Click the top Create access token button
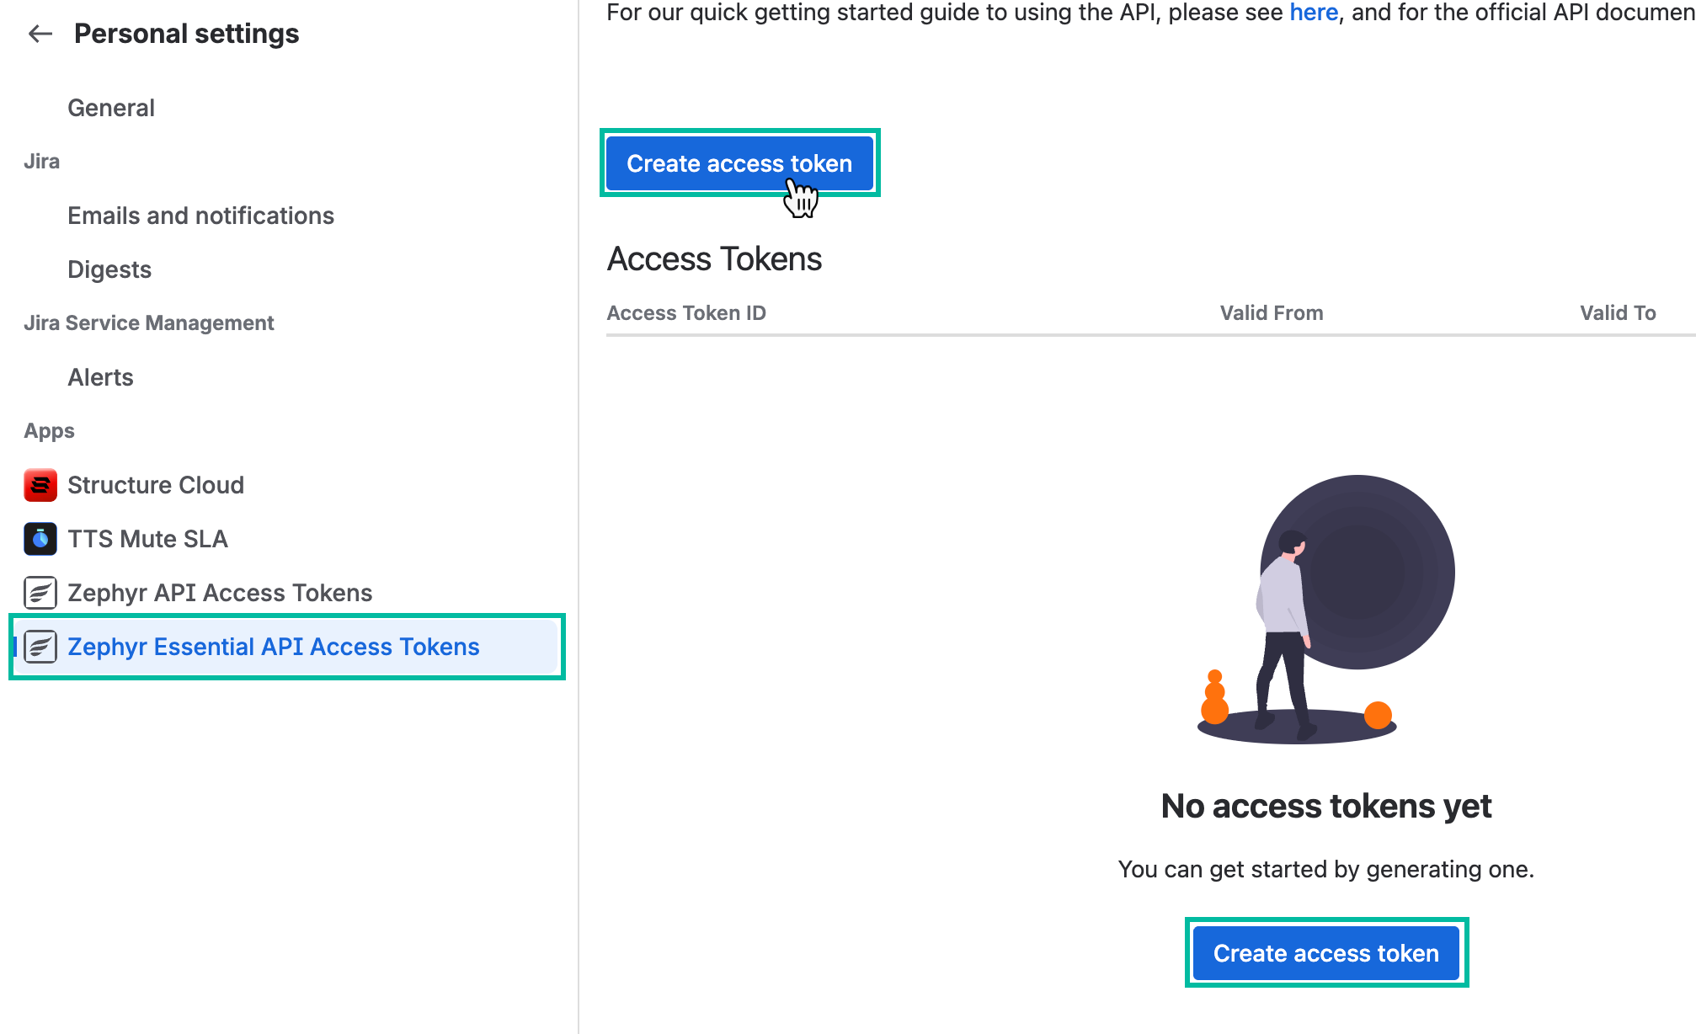This screenshot has height=1034, width=1696. pos(739,163)
